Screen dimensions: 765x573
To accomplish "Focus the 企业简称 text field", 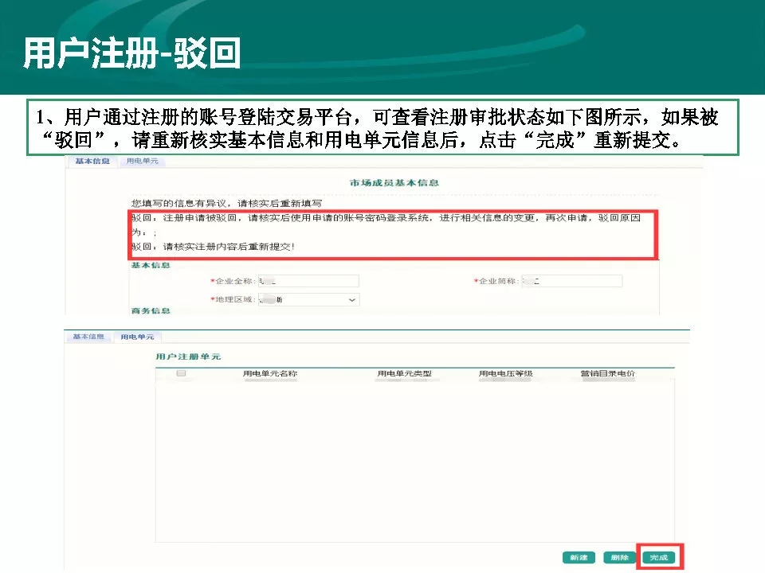I will pyautogui.click(x=571, y=282).
